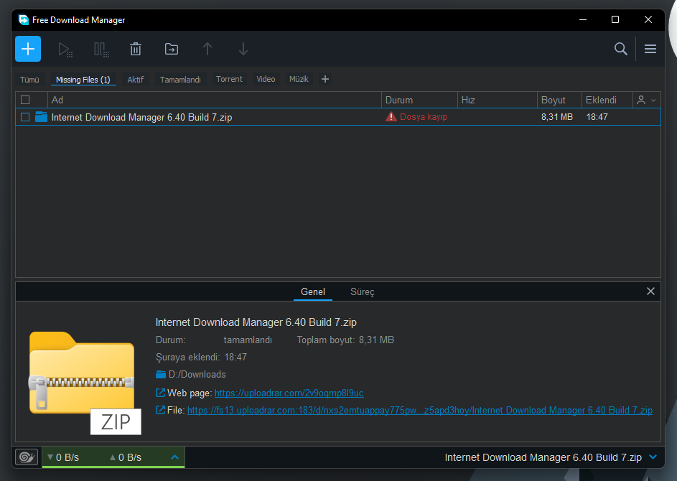Open the uploadrar.com web page link
The width and height of the screenshot is (677, 481).
pos(289,393)
